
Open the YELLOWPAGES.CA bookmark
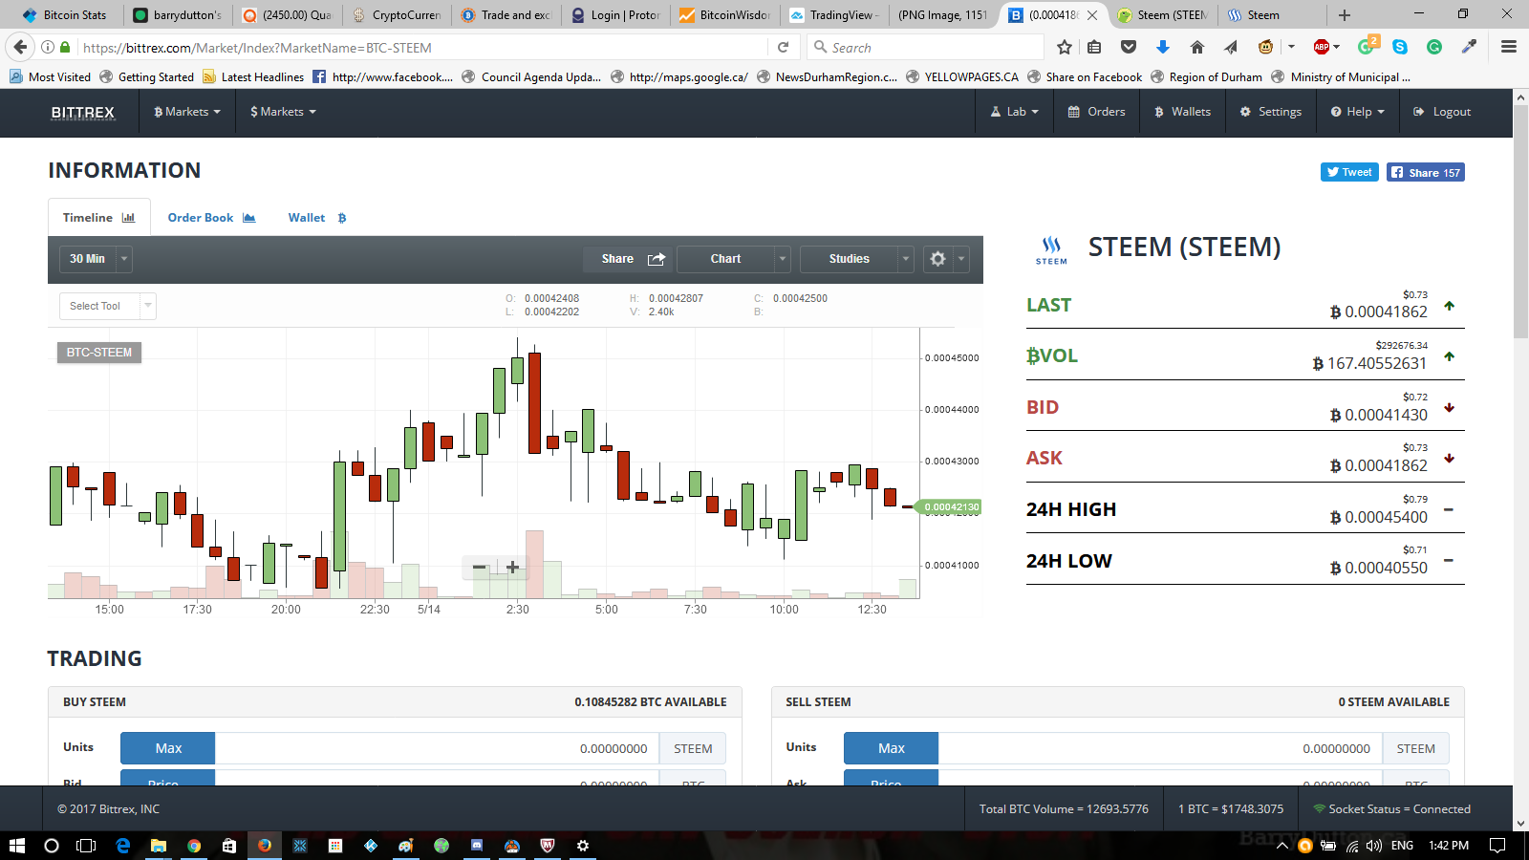962,76
